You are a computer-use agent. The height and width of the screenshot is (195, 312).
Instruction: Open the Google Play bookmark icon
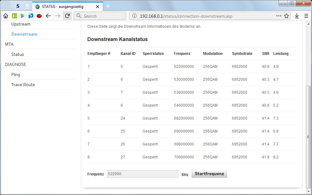coord(22,16)
